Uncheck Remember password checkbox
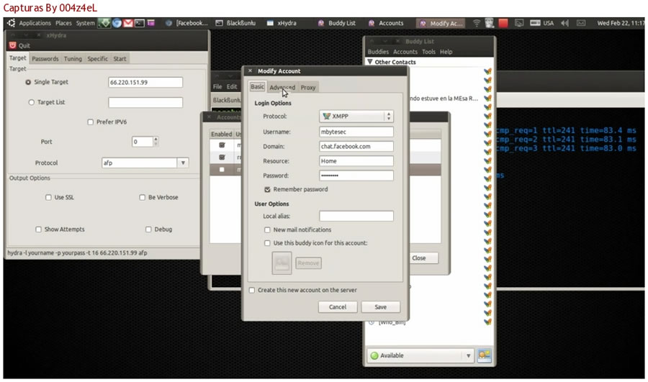648x382 pixels. point(267,189)
